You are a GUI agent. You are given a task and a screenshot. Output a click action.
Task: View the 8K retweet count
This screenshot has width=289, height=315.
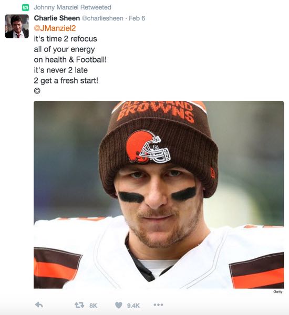tap(93, 306)
